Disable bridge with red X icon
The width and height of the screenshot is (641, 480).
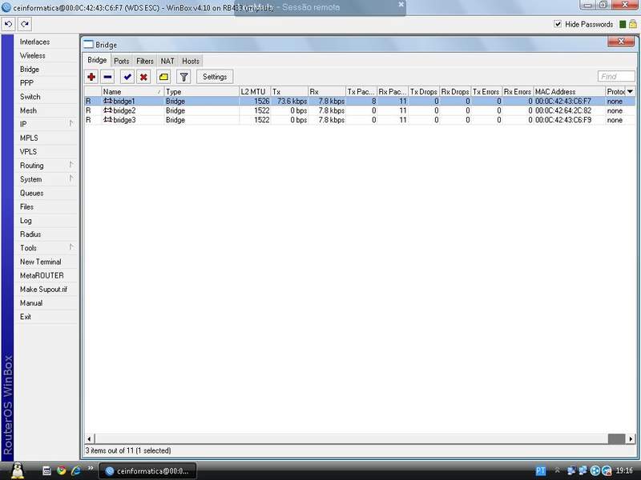coord(143,77)
